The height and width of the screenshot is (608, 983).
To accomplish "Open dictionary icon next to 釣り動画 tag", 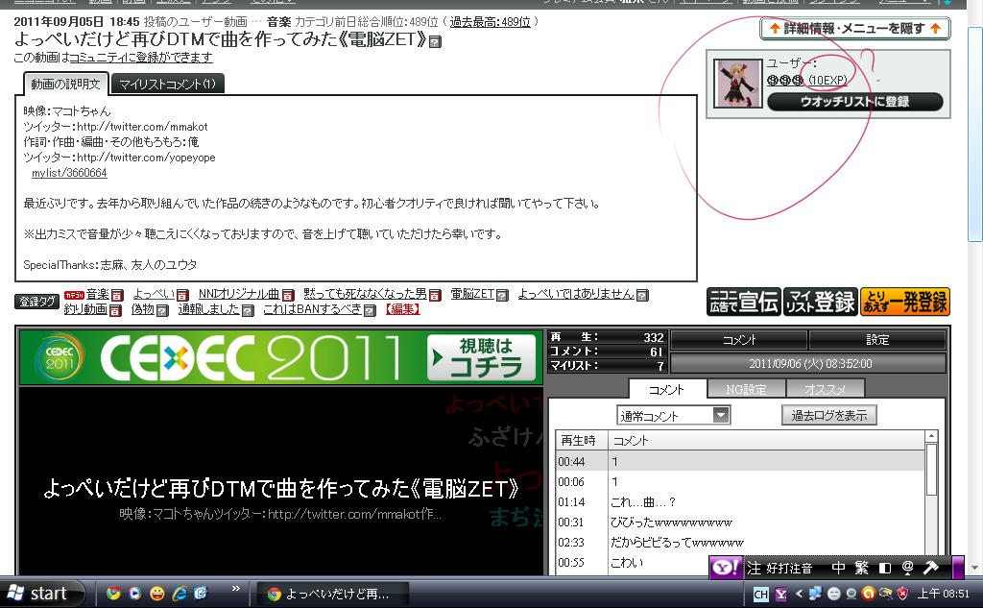I will (115, 310).
